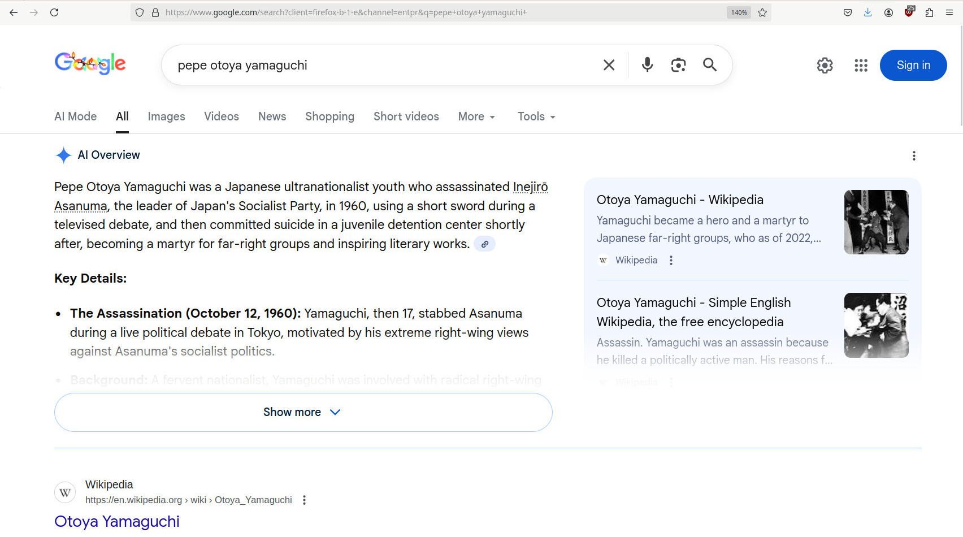Sign in to Google account
Viewport: 963px width, 537px height.
point(913,65)
